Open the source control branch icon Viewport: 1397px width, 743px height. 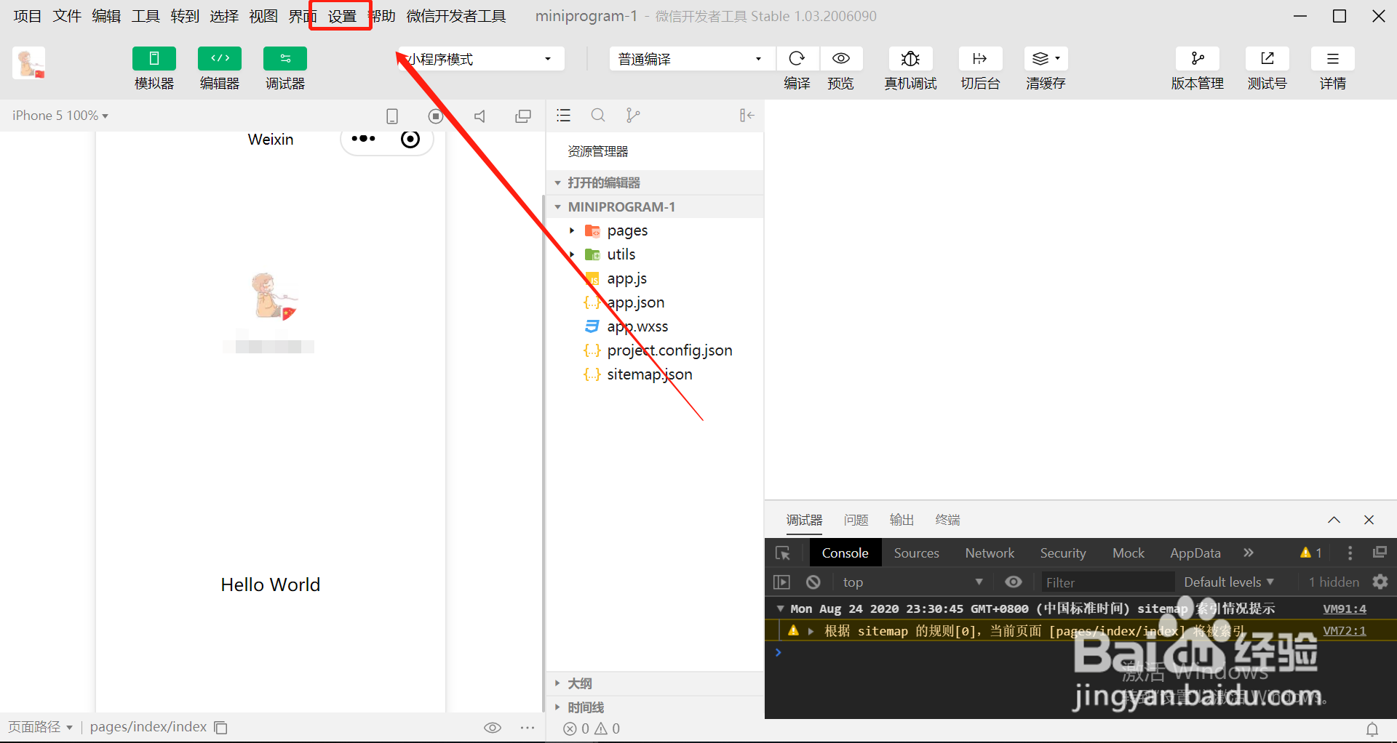coord(633,115)
